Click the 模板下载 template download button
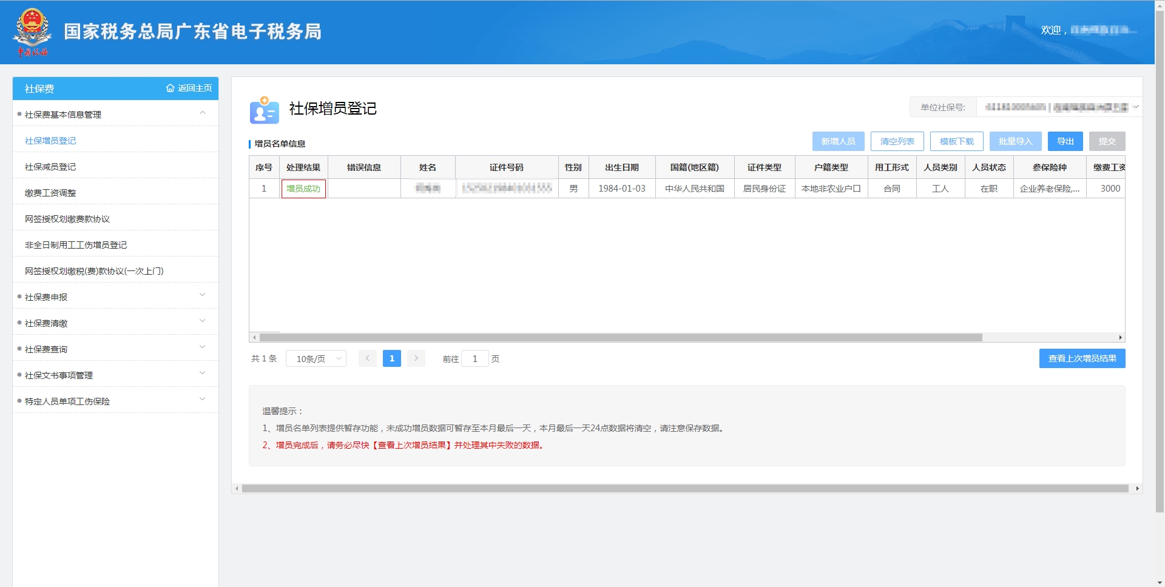This screenshot has height=587, width=1165. coord(956,141)
